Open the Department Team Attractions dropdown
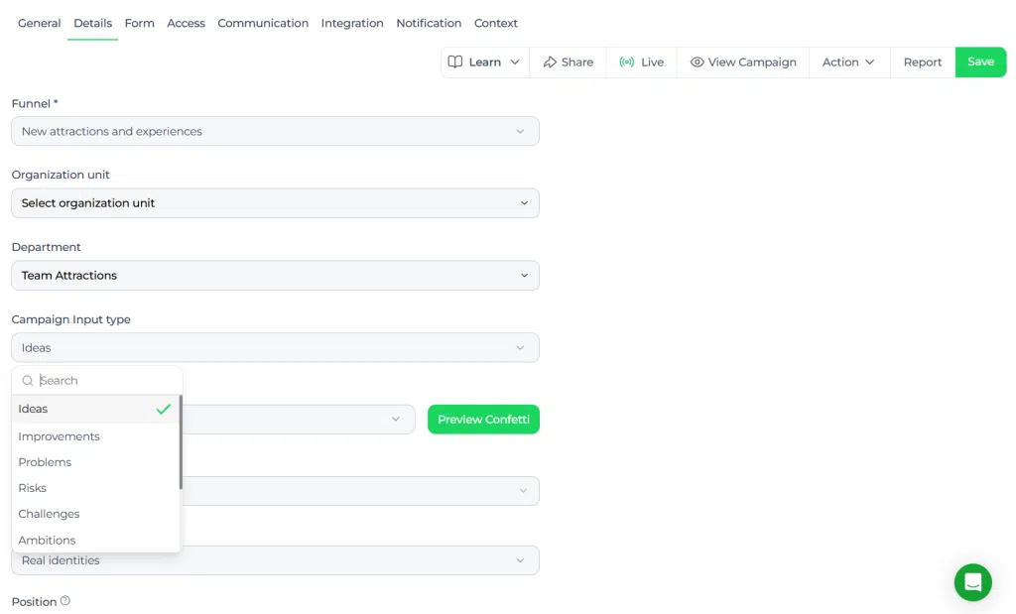The width and height of the screenshot is (1016, 614). 276,276
